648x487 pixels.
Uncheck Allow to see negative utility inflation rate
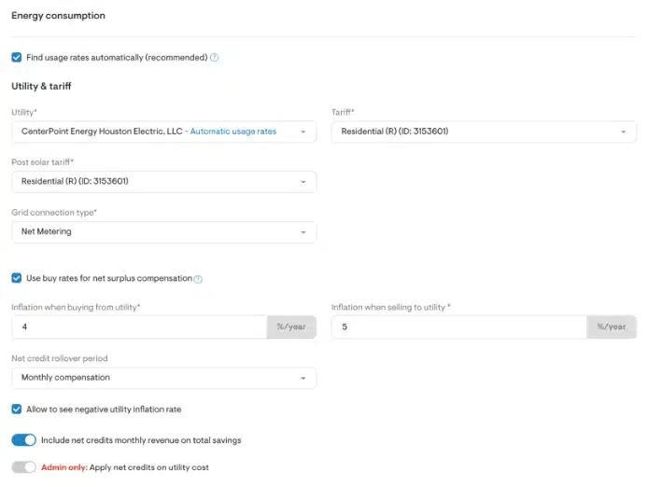(x=17, y=409)
